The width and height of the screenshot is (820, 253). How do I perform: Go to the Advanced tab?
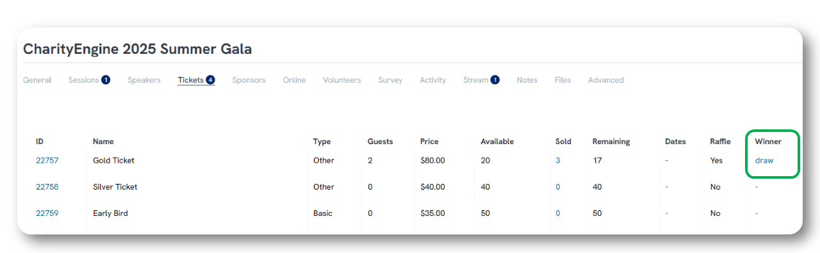point(605,80)
